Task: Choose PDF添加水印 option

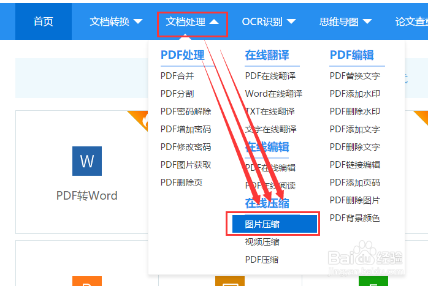Action: point(355,94)
